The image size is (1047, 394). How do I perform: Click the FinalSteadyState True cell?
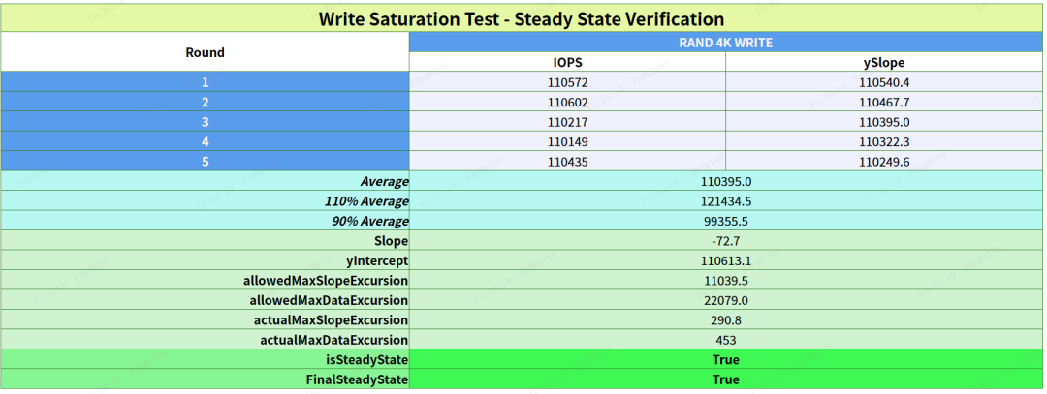pos(725,379)
